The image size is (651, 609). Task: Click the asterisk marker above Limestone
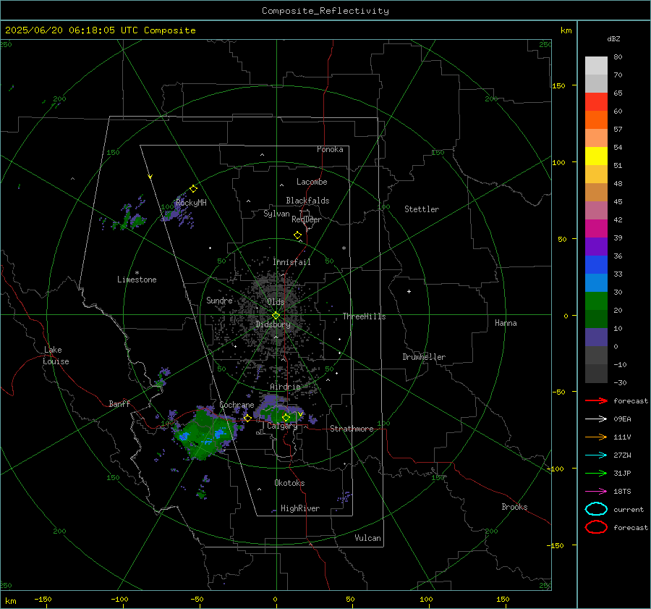[x=137, y=273]
